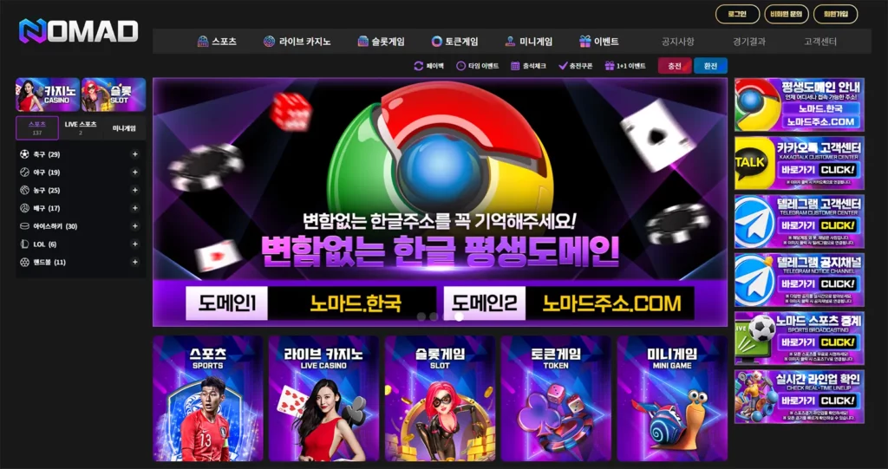This screenshot has height=469, width=888.
Task: Click the 노마드.한국 domain text in banner
Action: (356, 303)
